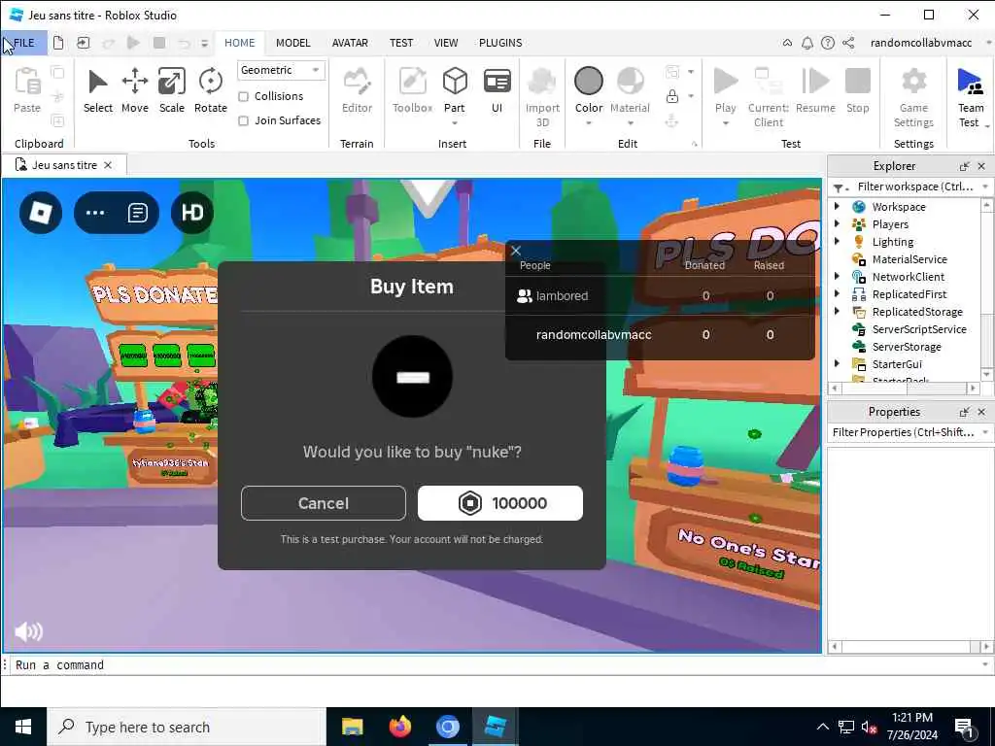
Task: Switch to the AVATAR tab
Action: click(350, 43)
